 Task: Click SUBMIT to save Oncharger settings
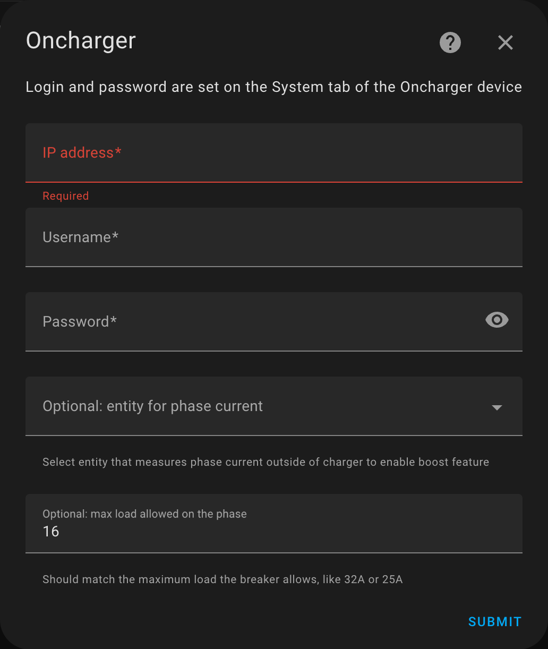click(494, 621)
